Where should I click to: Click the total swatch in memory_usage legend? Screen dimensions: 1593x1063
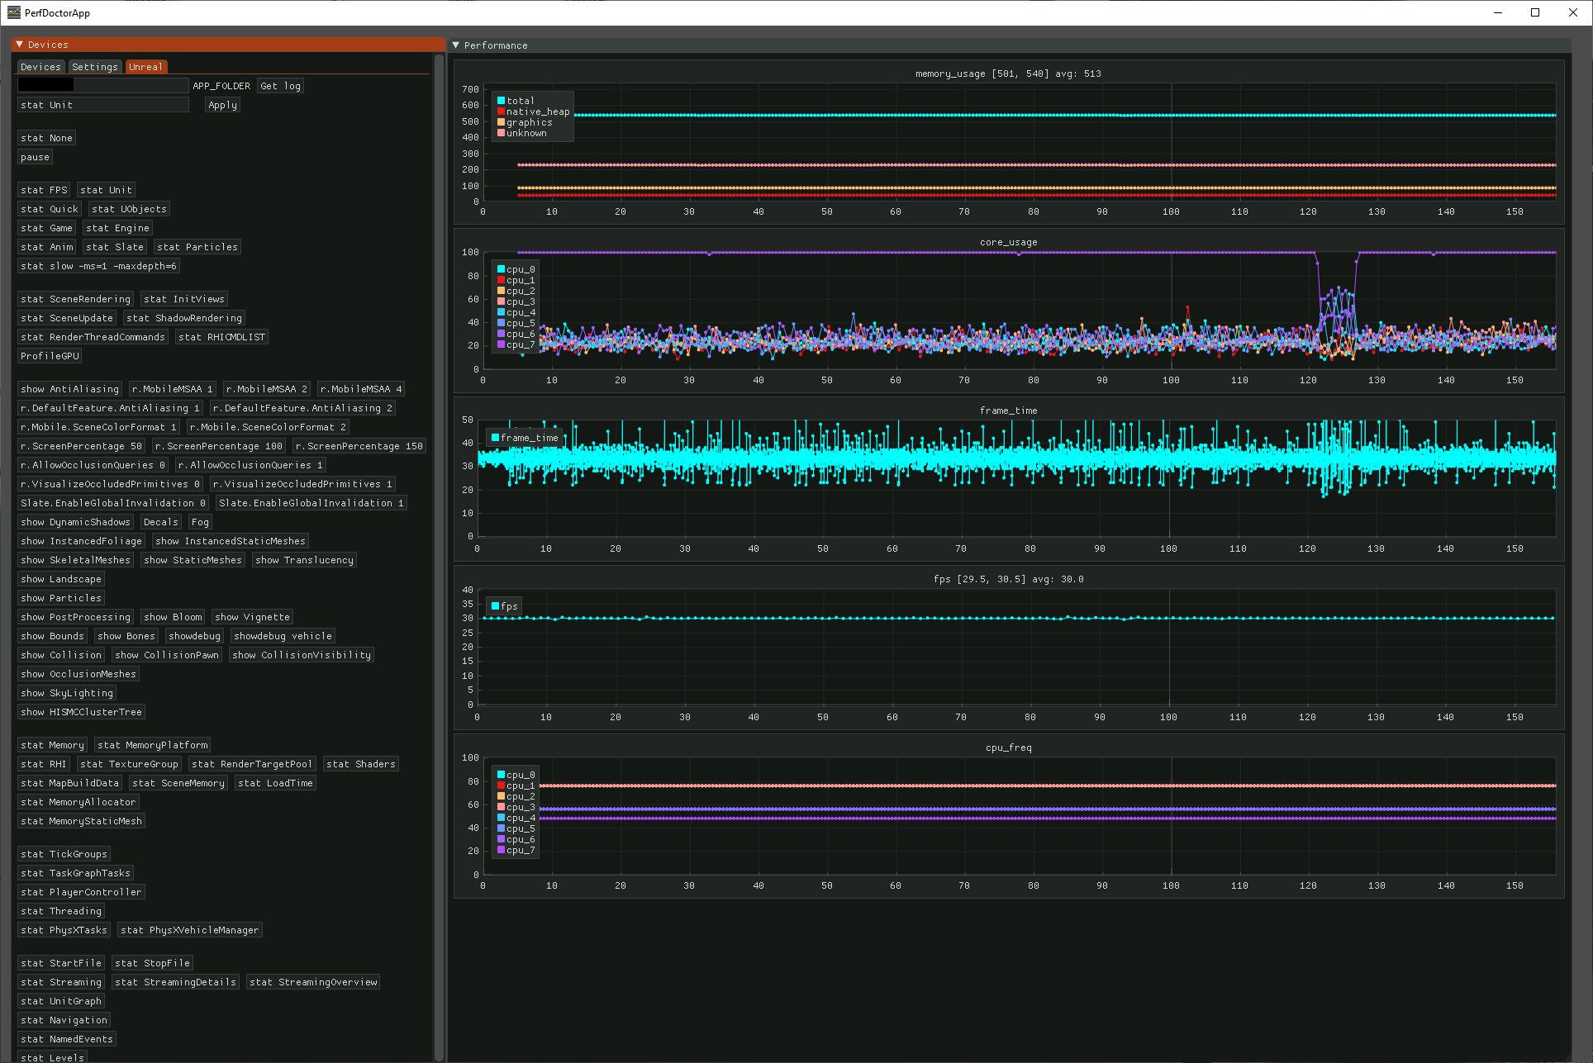coord(501,101)
